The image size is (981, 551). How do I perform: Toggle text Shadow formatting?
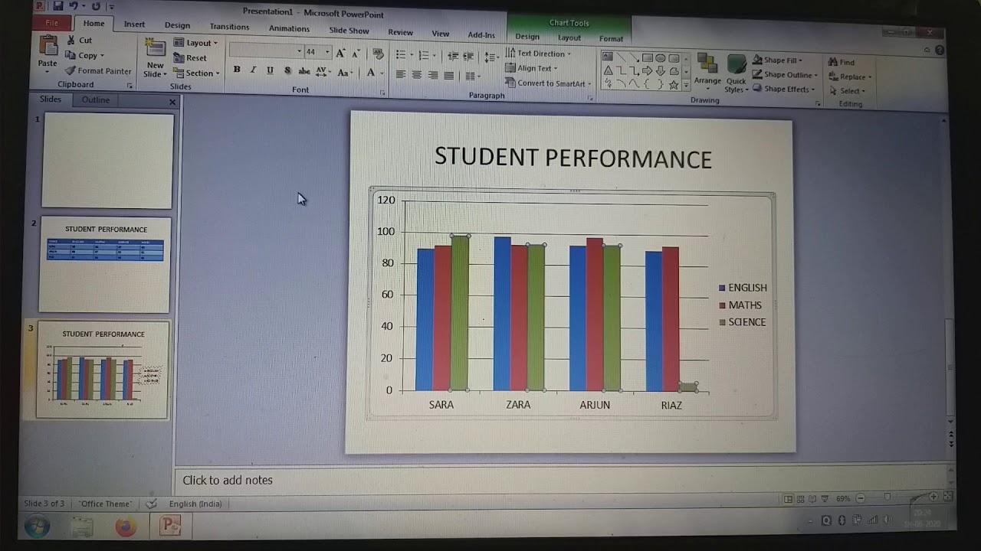[x=287, y=70]
